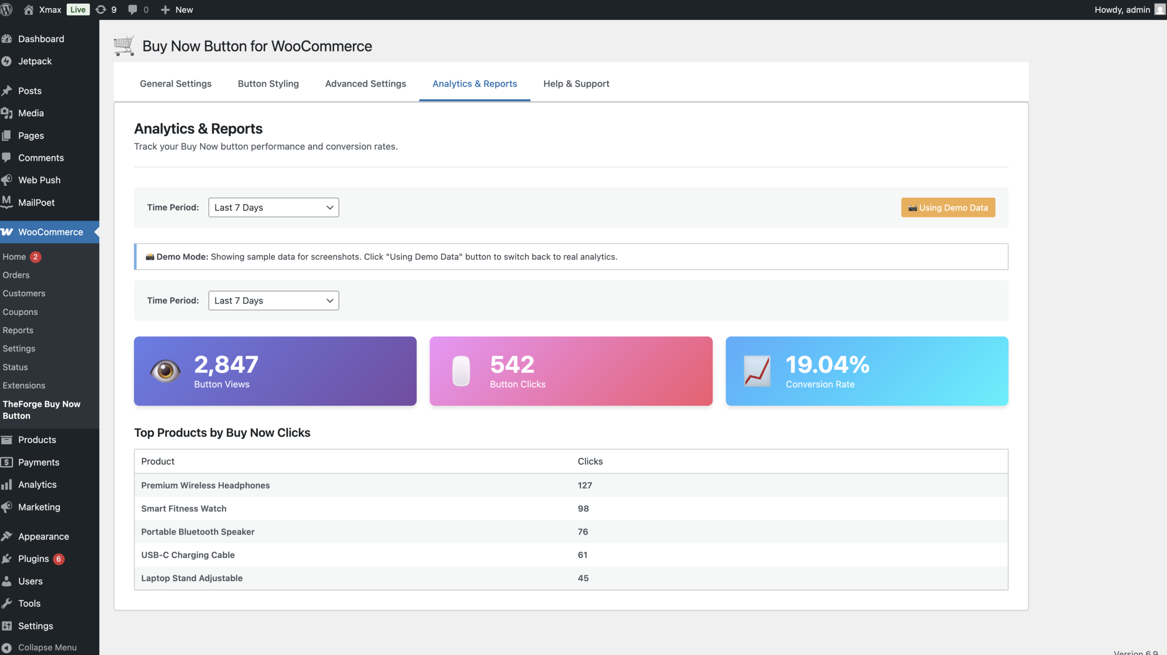Image resolution: width=1167 pixels, height=655 pixels.
Task: Open the Web Push icon
Action: coord(7,180)
